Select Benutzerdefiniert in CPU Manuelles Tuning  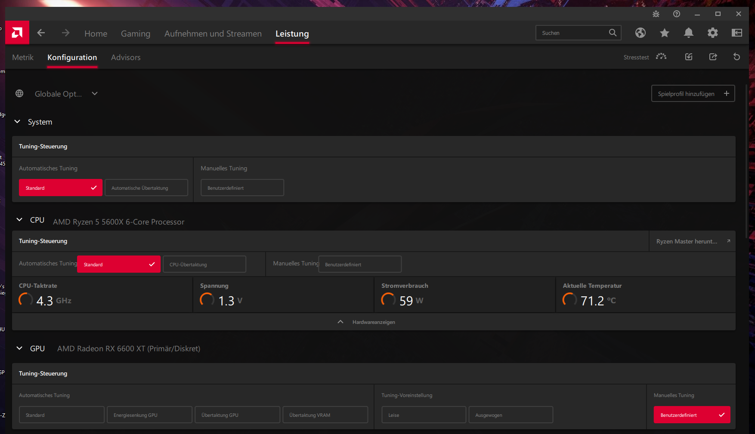[x=360, y=264]
